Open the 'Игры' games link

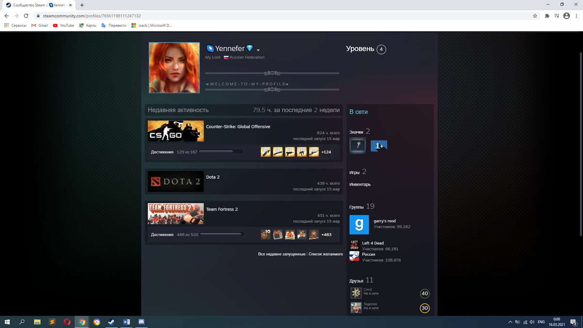coord(354,173)
